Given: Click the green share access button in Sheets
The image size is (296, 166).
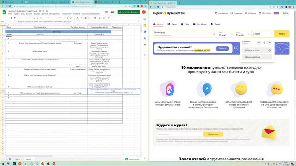Looking at the screenshot, I should tap(129, 12).
